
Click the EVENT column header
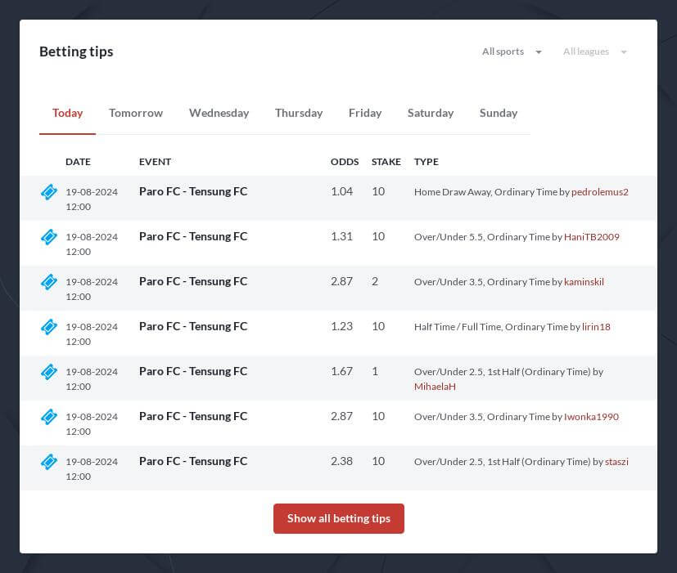(x=155, y=162)
